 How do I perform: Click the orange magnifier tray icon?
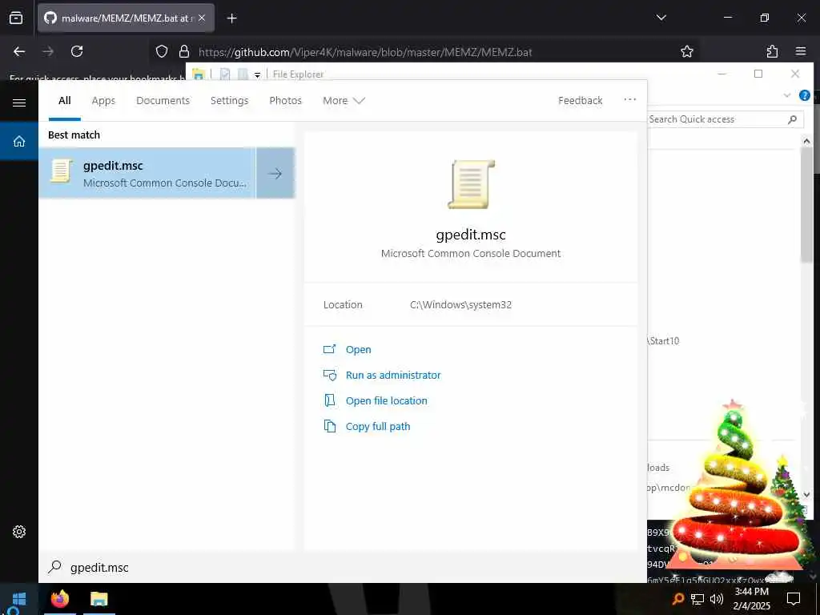pyautogui.click(x=677, y=599)
